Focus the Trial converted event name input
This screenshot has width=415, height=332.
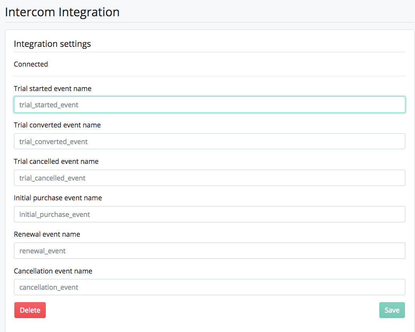pyautogui.click(x=209, y=141)
